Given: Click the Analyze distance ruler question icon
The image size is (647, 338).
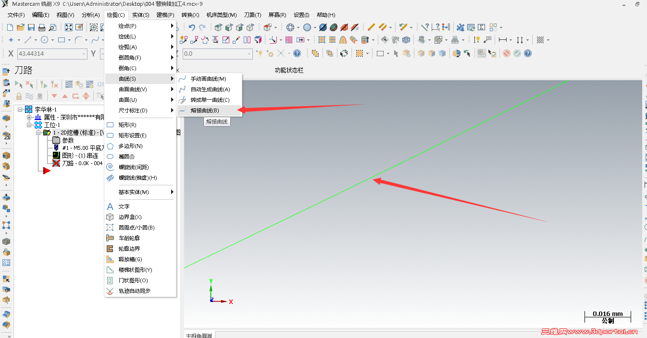Looking at the screenshot, I should click(435, 27).
